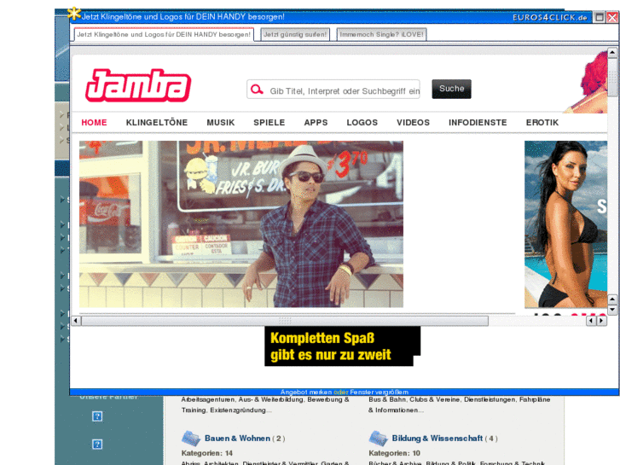Click the Bauen & Wohnen folder icon
This screenshot has width=620, height=465.
tap(191, 439)
